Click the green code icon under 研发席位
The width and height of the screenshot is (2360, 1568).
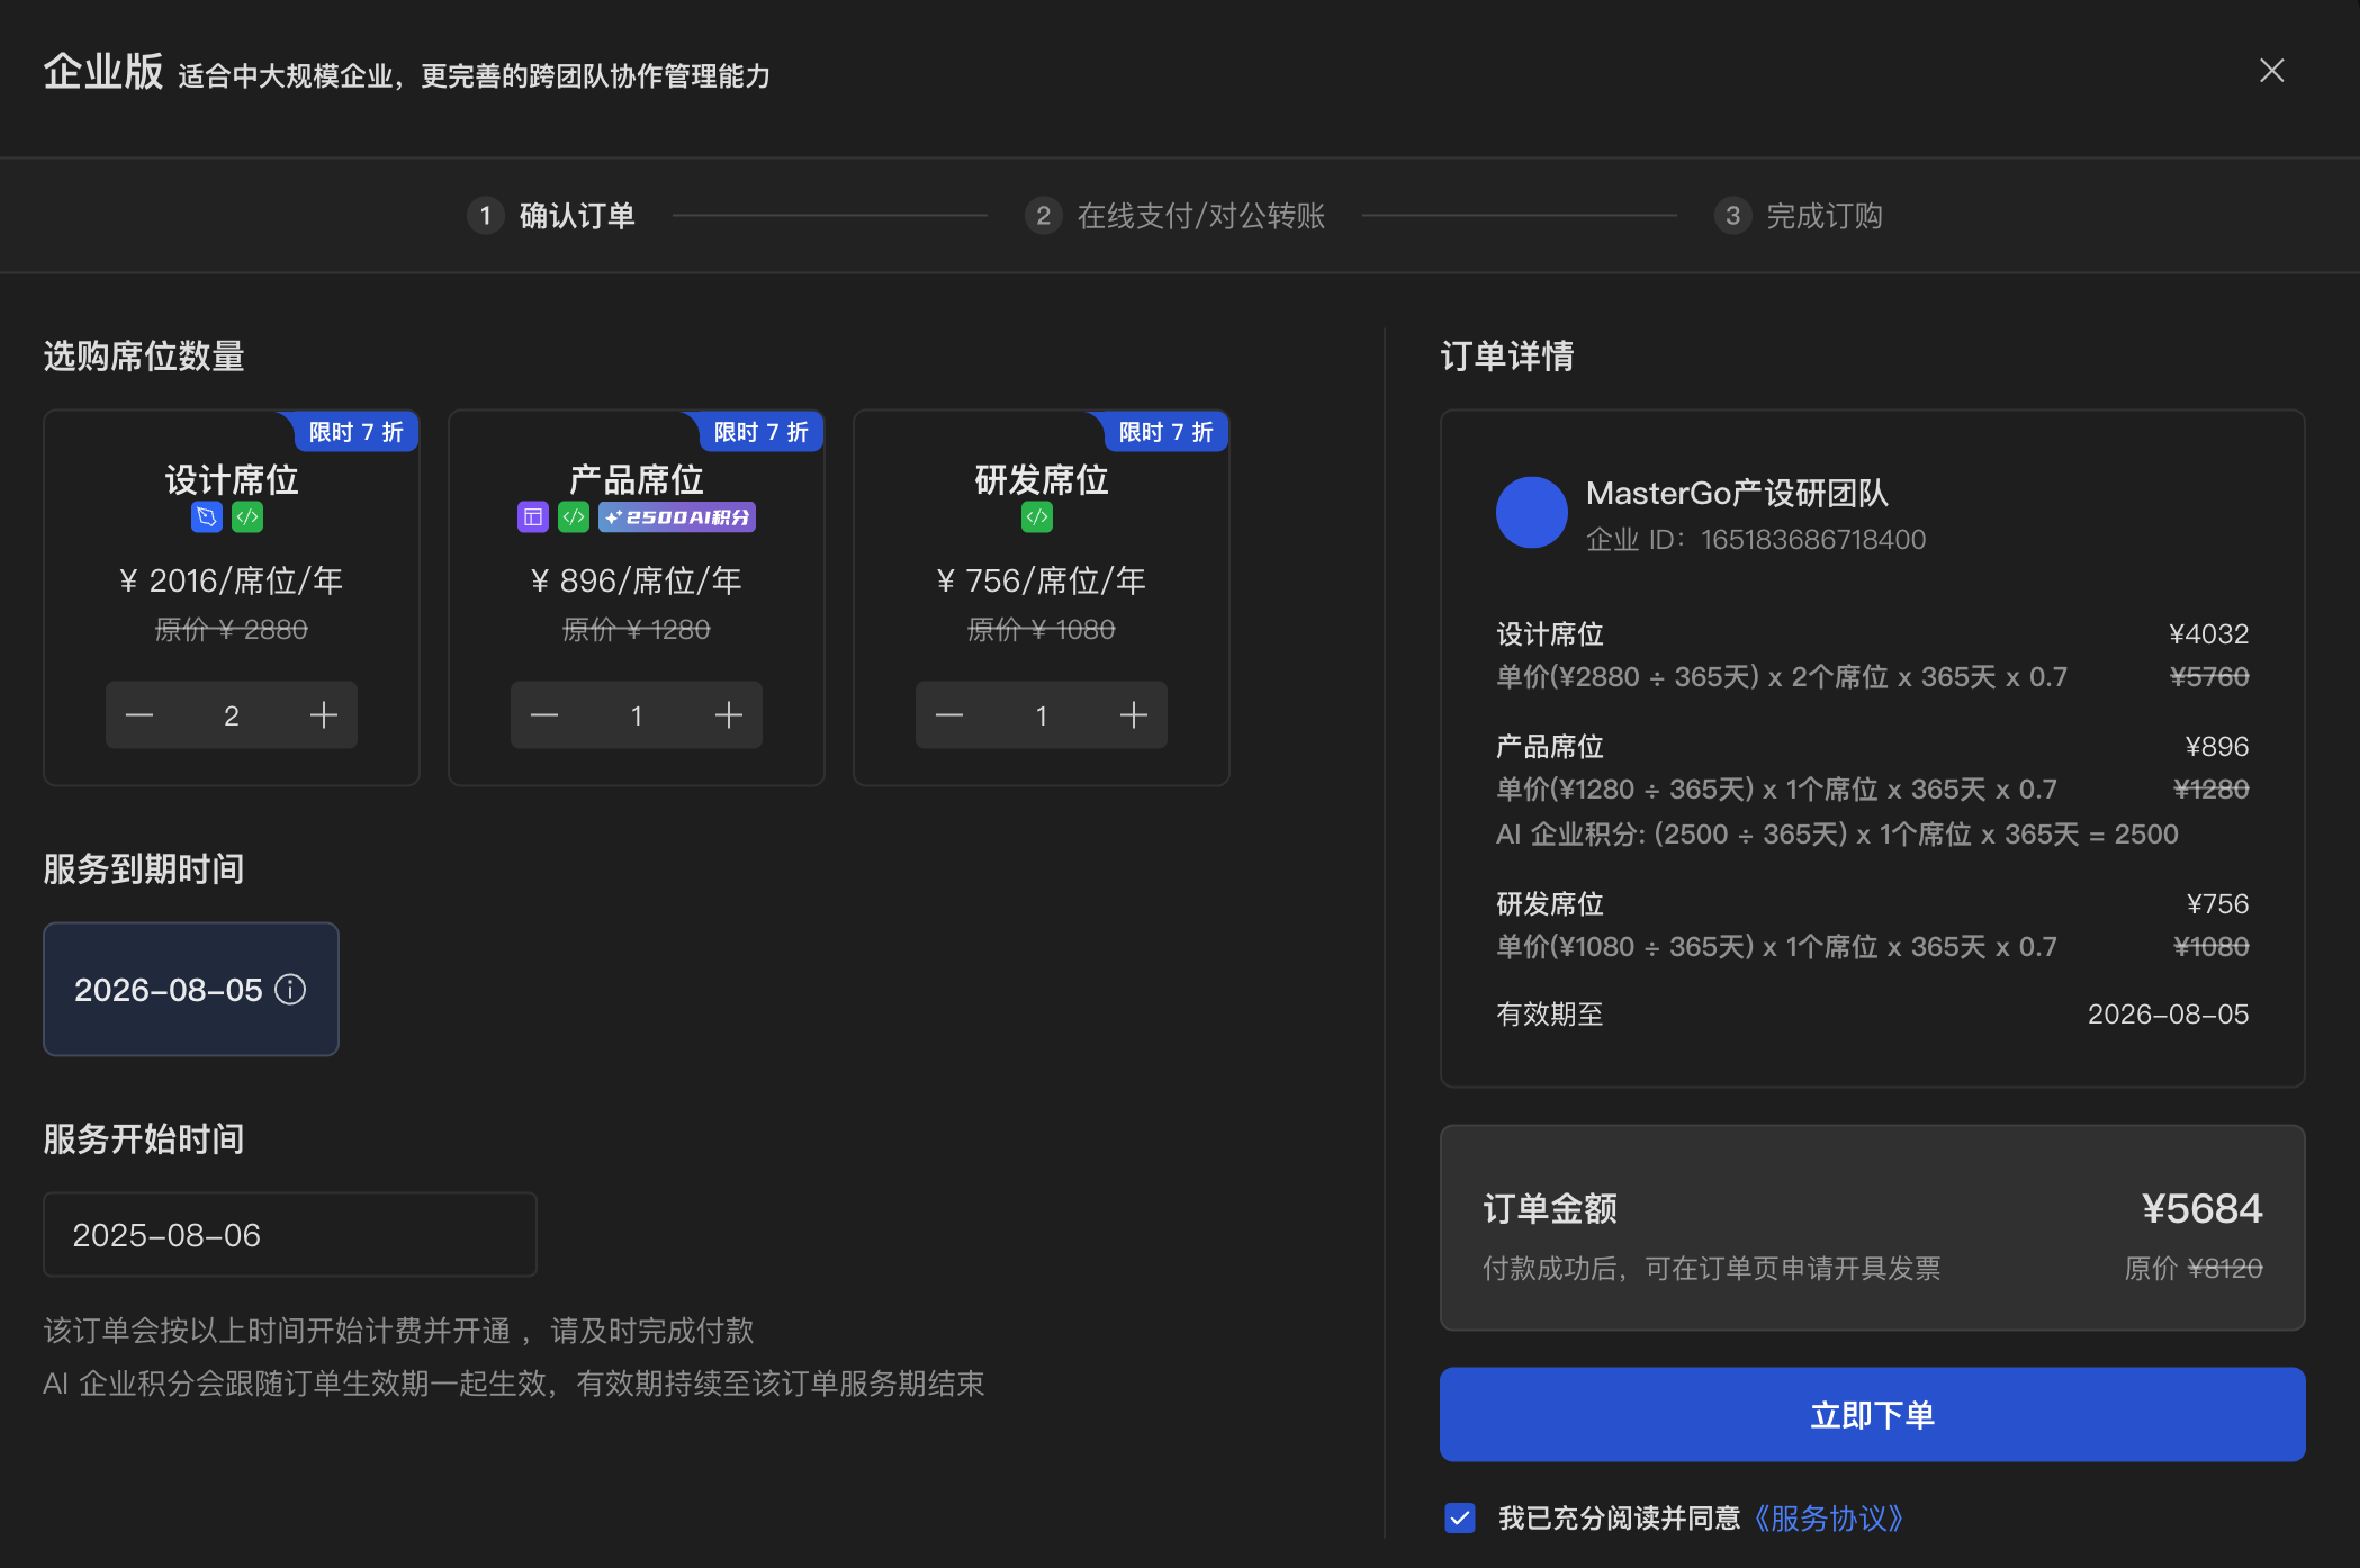click(1037, 517)
